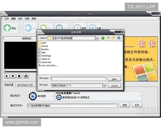Click the Cancel button in the dialog
Viewport: 161px width, 129px height.
(114, 85)
